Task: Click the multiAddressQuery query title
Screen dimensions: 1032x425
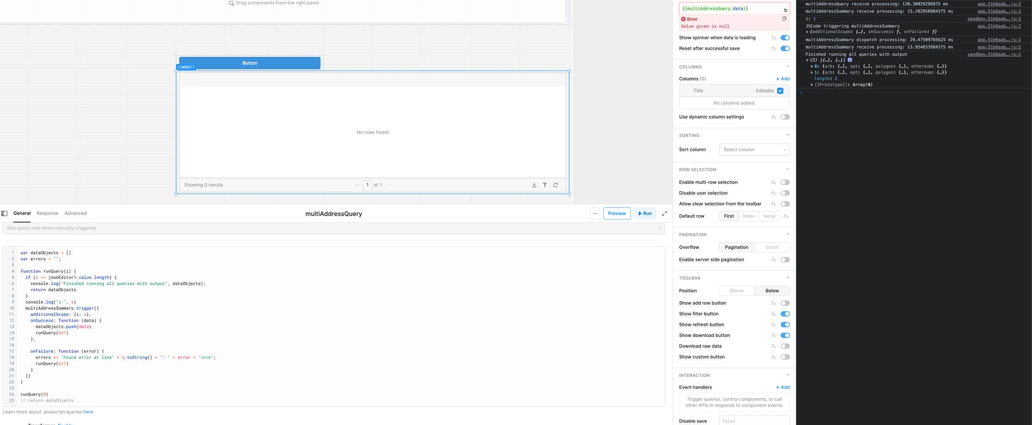Action: [334, 214]
